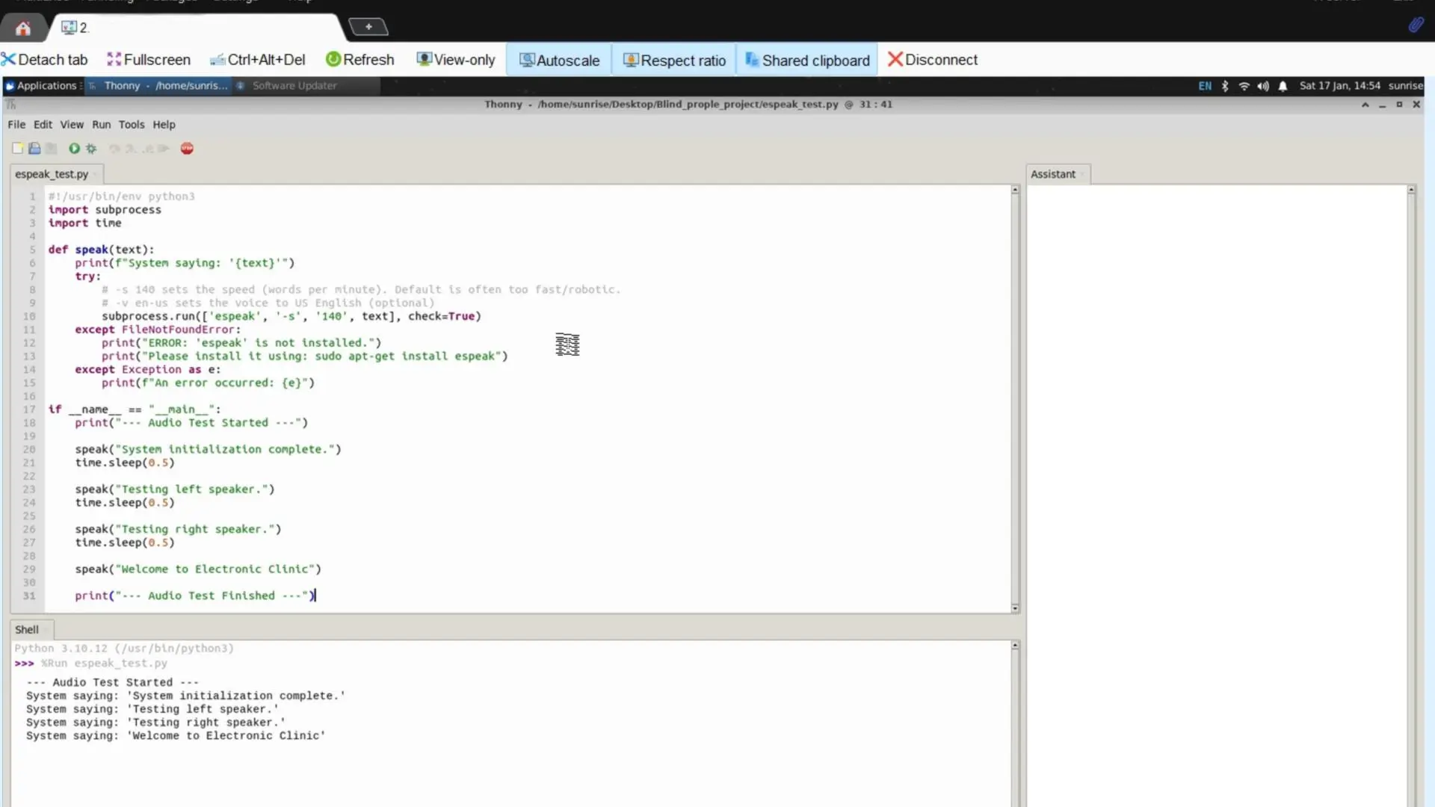Click the Debug current script bug icon
The width and height of the screenshot is (1435, 807).
(x=91, y=149)
